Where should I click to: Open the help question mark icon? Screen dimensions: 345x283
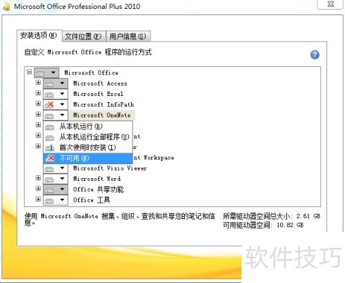(315, 55)
